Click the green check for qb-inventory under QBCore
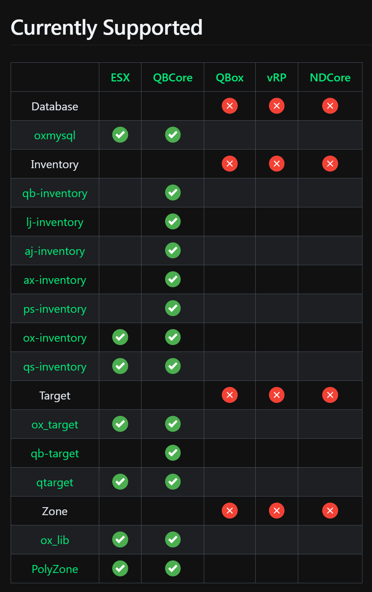Screen dimensions: 372x592 click(173, 193)
